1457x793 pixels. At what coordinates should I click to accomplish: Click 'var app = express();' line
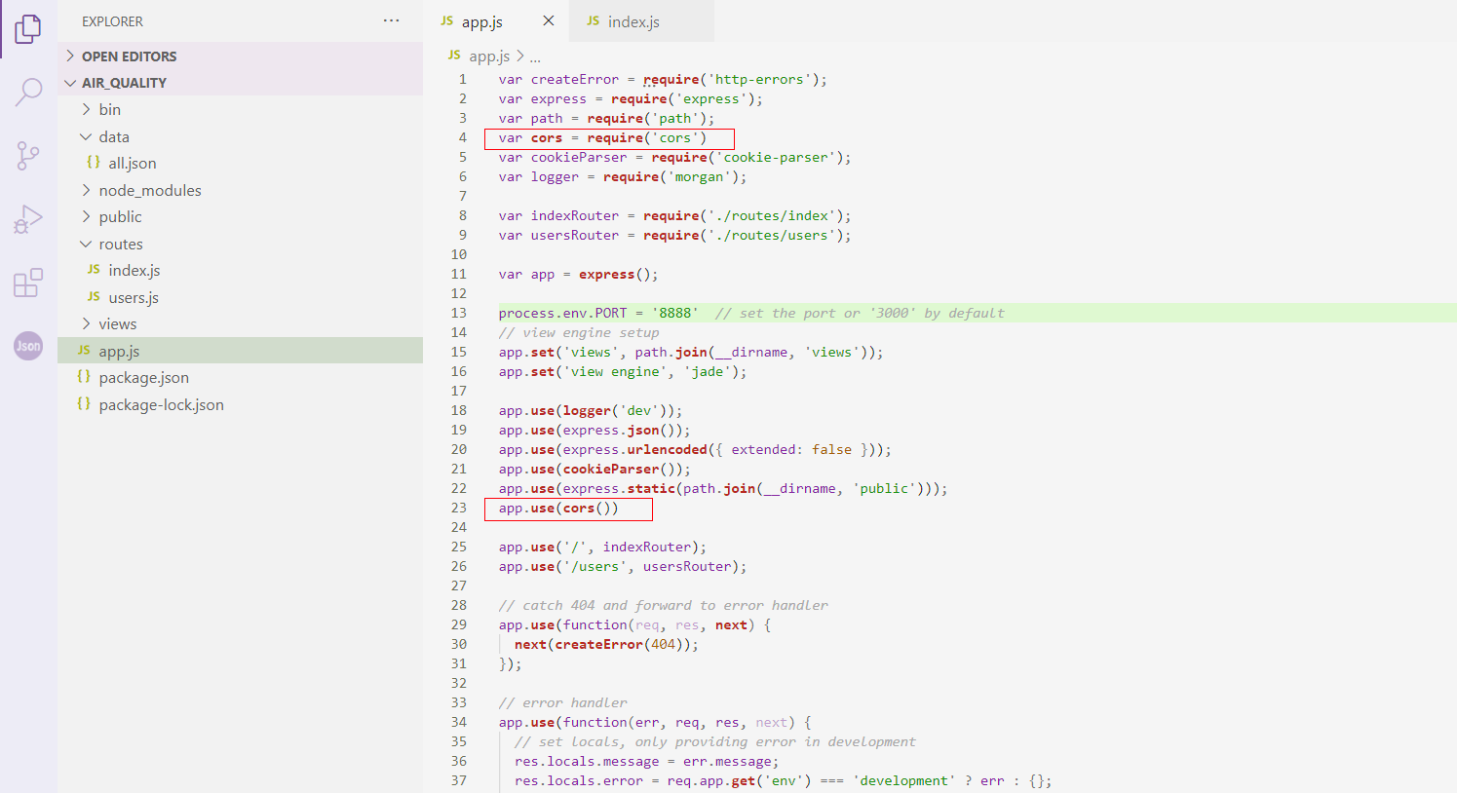(578, 274)
